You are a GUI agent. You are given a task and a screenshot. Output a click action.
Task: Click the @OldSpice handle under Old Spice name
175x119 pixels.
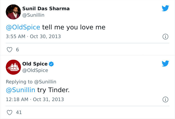[35, 70]
